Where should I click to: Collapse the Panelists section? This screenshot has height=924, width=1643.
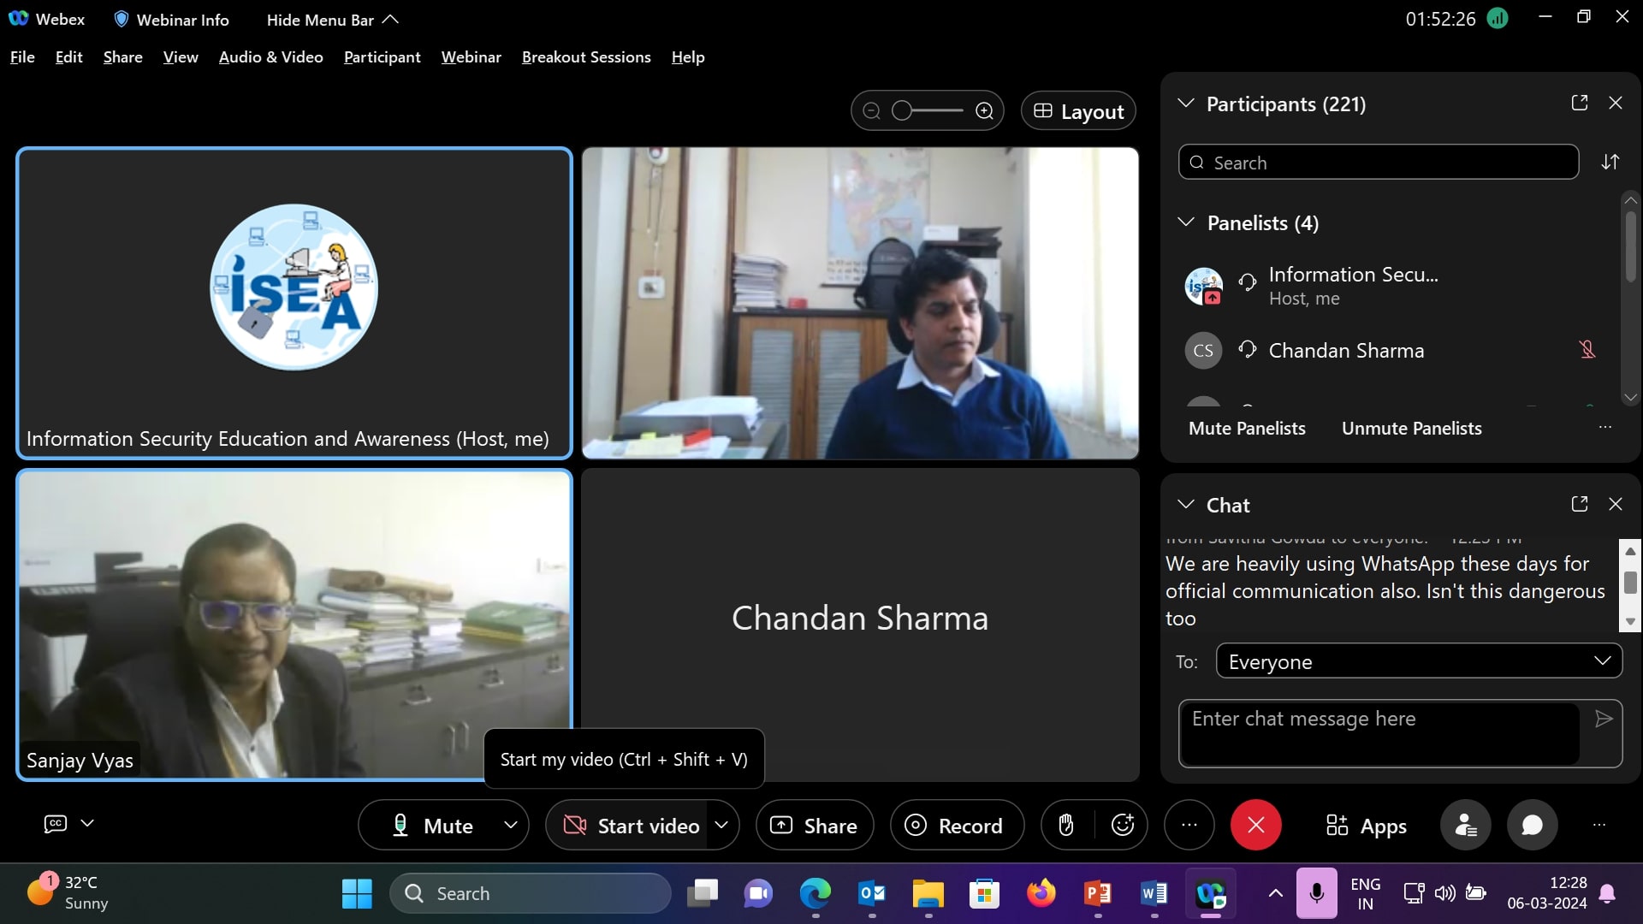click(1186, 223)
